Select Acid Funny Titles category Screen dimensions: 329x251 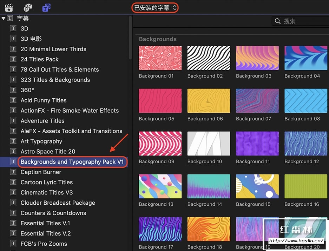(x=44, y=100)
